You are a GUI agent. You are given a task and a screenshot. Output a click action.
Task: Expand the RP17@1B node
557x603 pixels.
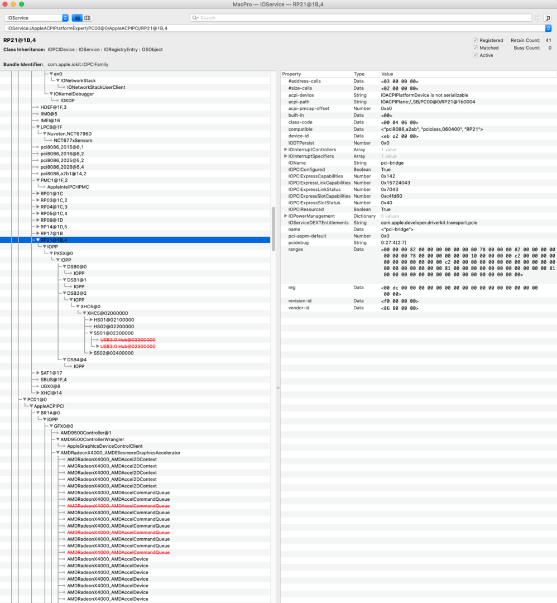[x=37, y=233]
